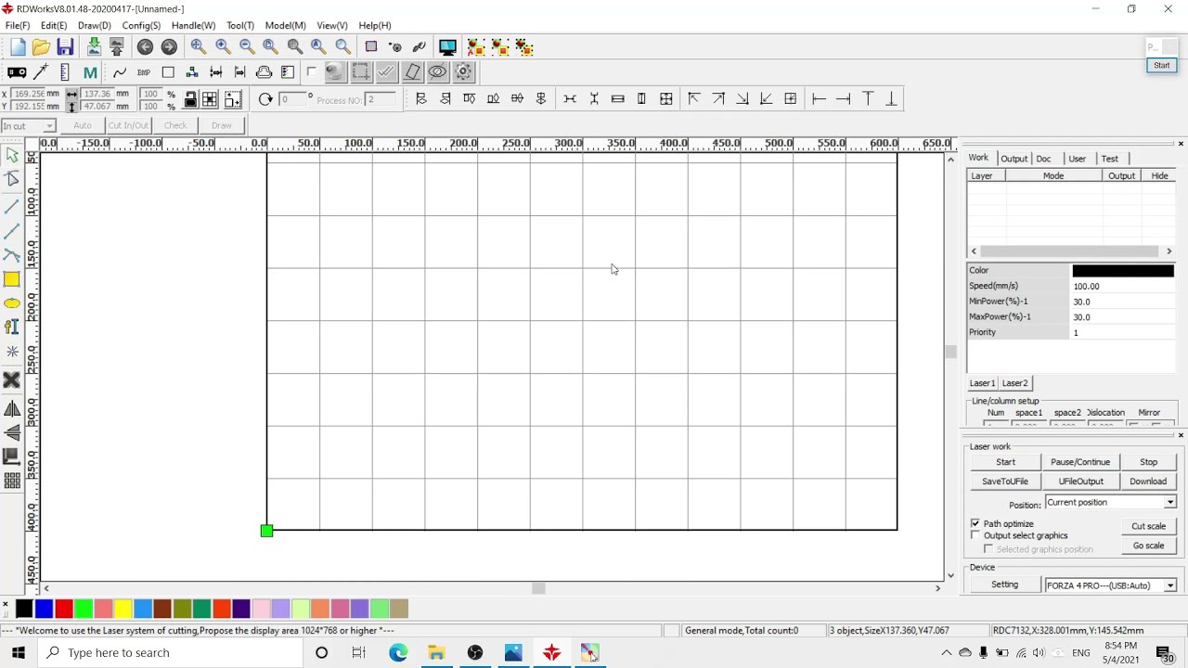Open File Explorer from the taskbar
The width and height of the screenshot is (1188, 668).
[x=436, y=653]
